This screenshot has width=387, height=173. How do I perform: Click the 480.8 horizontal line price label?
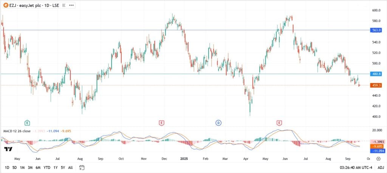[376, 74]
